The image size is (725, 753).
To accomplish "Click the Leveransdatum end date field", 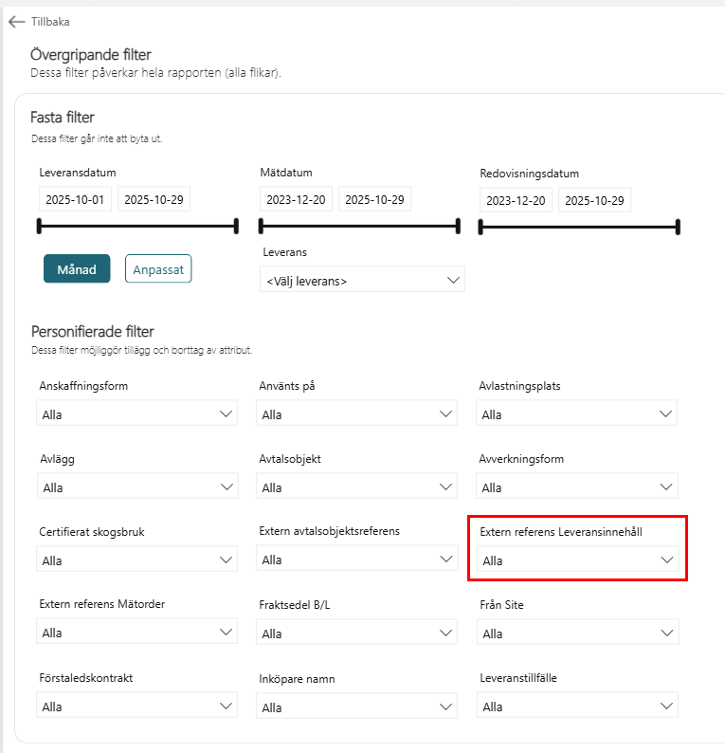I will click(154, 200).
